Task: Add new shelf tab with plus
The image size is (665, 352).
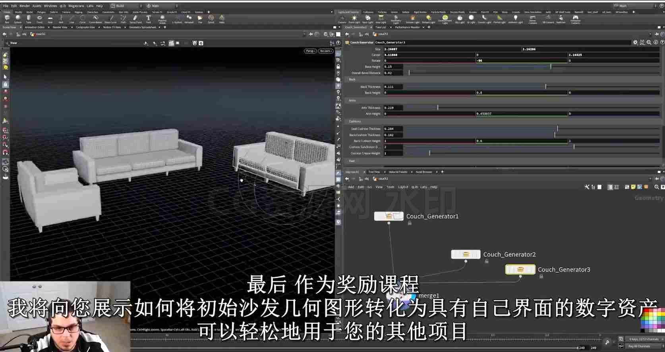Action: click(x=209, y=12)
